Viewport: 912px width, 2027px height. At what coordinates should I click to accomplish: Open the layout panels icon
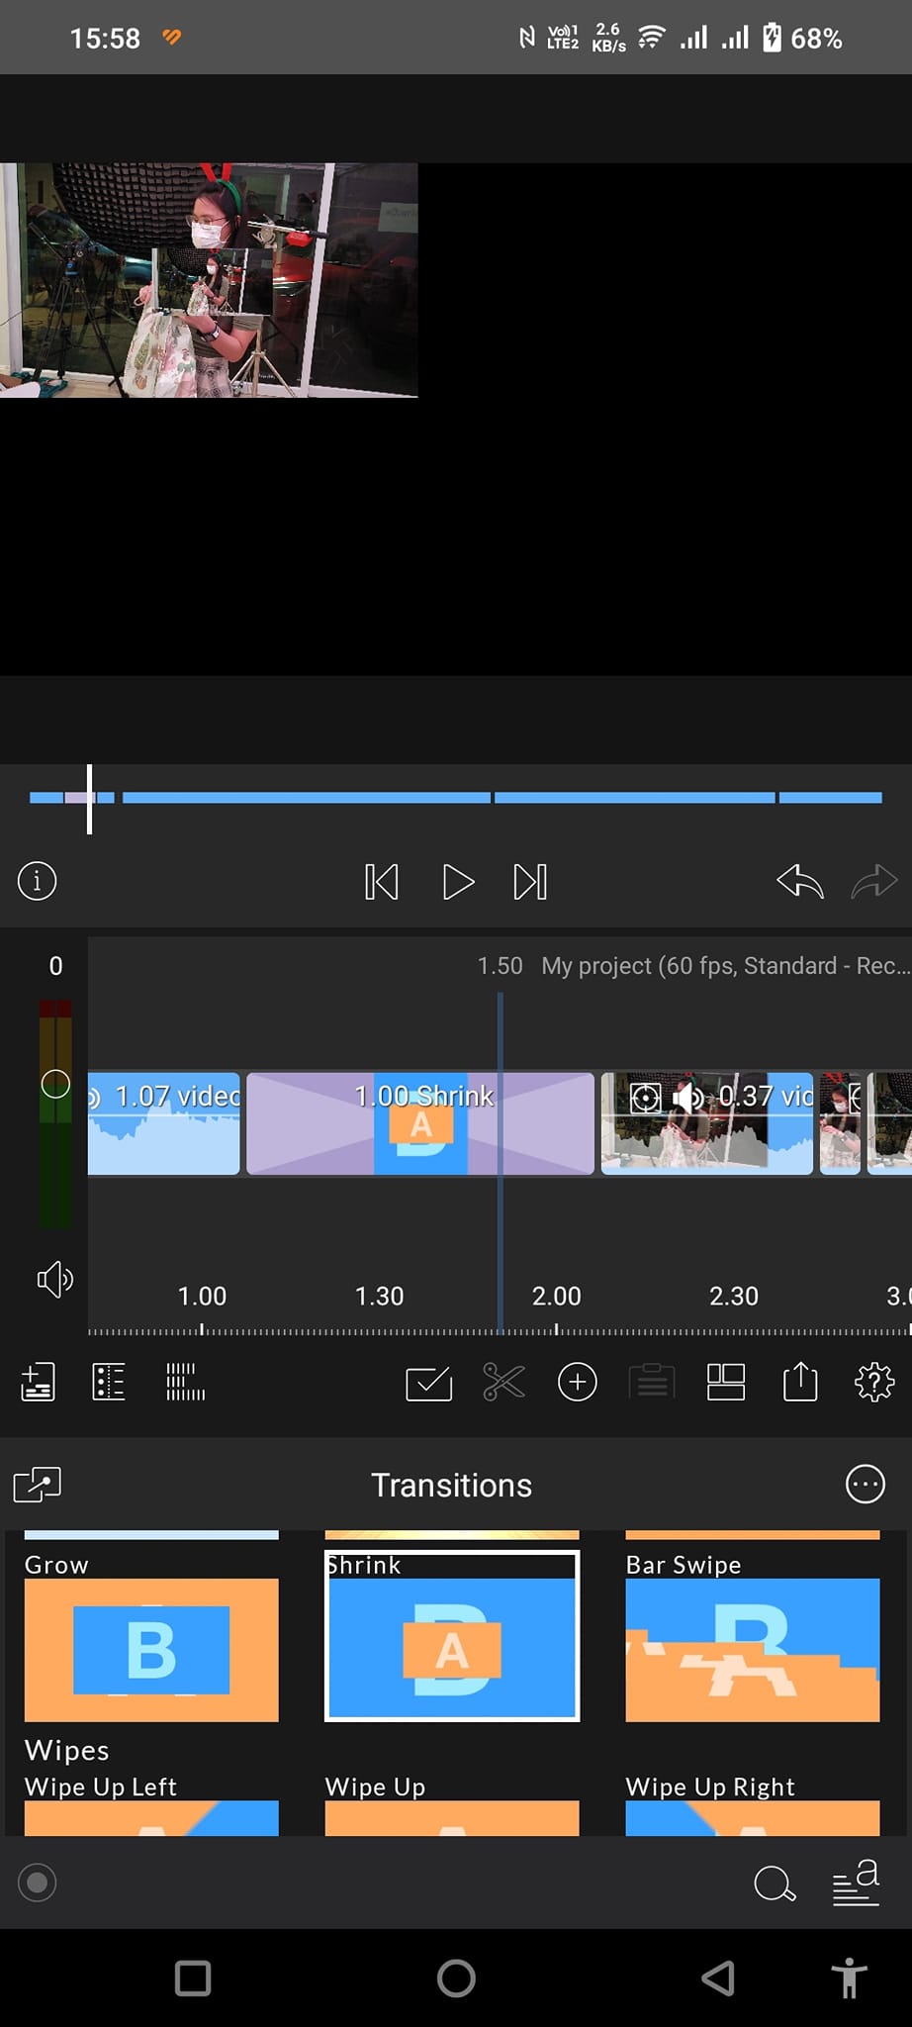726,1382
